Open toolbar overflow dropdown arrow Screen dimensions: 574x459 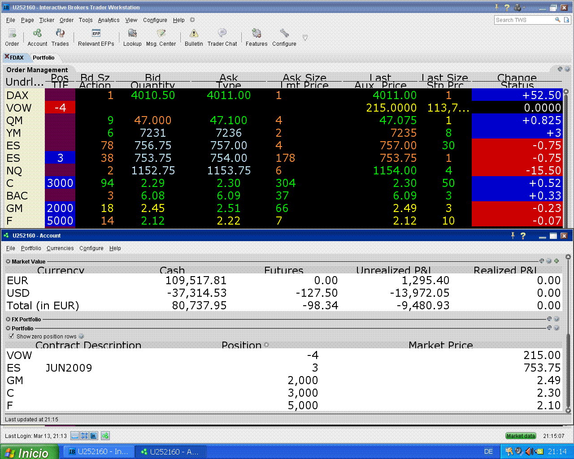305,38
